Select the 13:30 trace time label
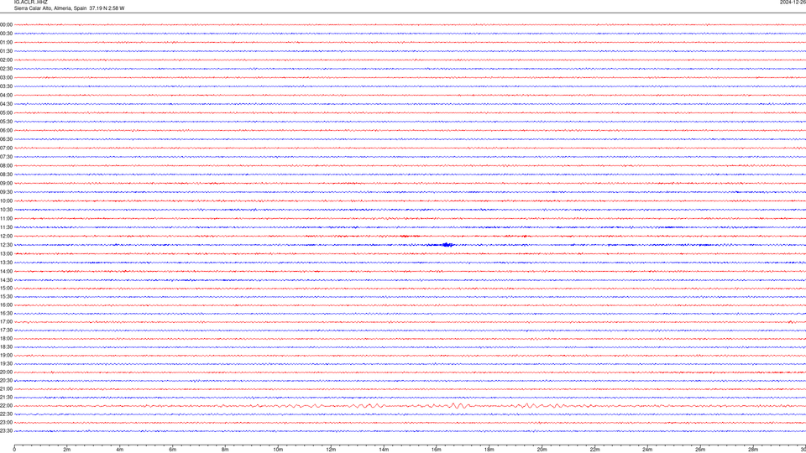 [x=6, y=263]
